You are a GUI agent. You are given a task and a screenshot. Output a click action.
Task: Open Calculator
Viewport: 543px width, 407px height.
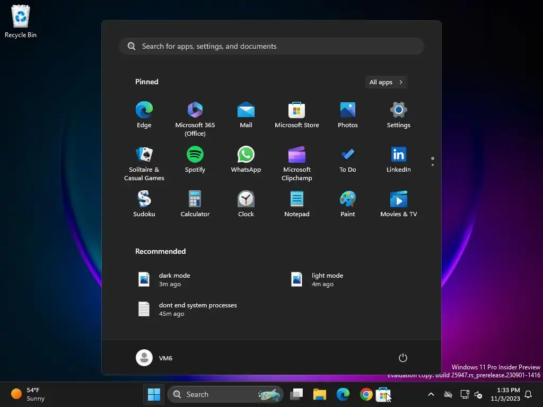point(195,204)
